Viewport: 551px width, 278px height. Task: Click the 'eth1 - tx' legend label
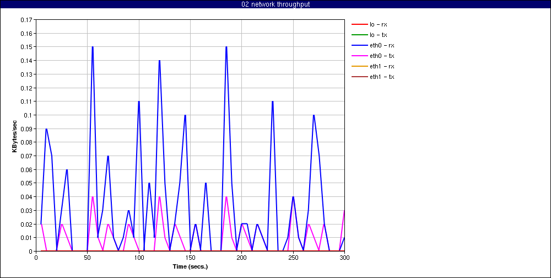click(x=382, y=77)
